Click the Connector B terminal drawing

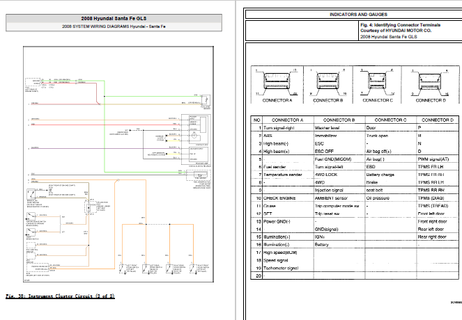[328, 83]
